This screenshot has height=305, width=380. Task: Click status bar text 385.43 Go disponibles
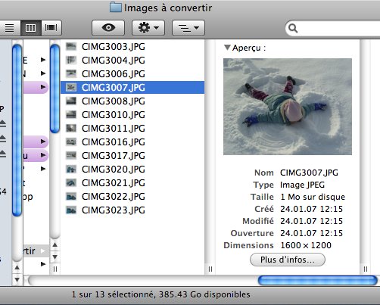point(204,294)
